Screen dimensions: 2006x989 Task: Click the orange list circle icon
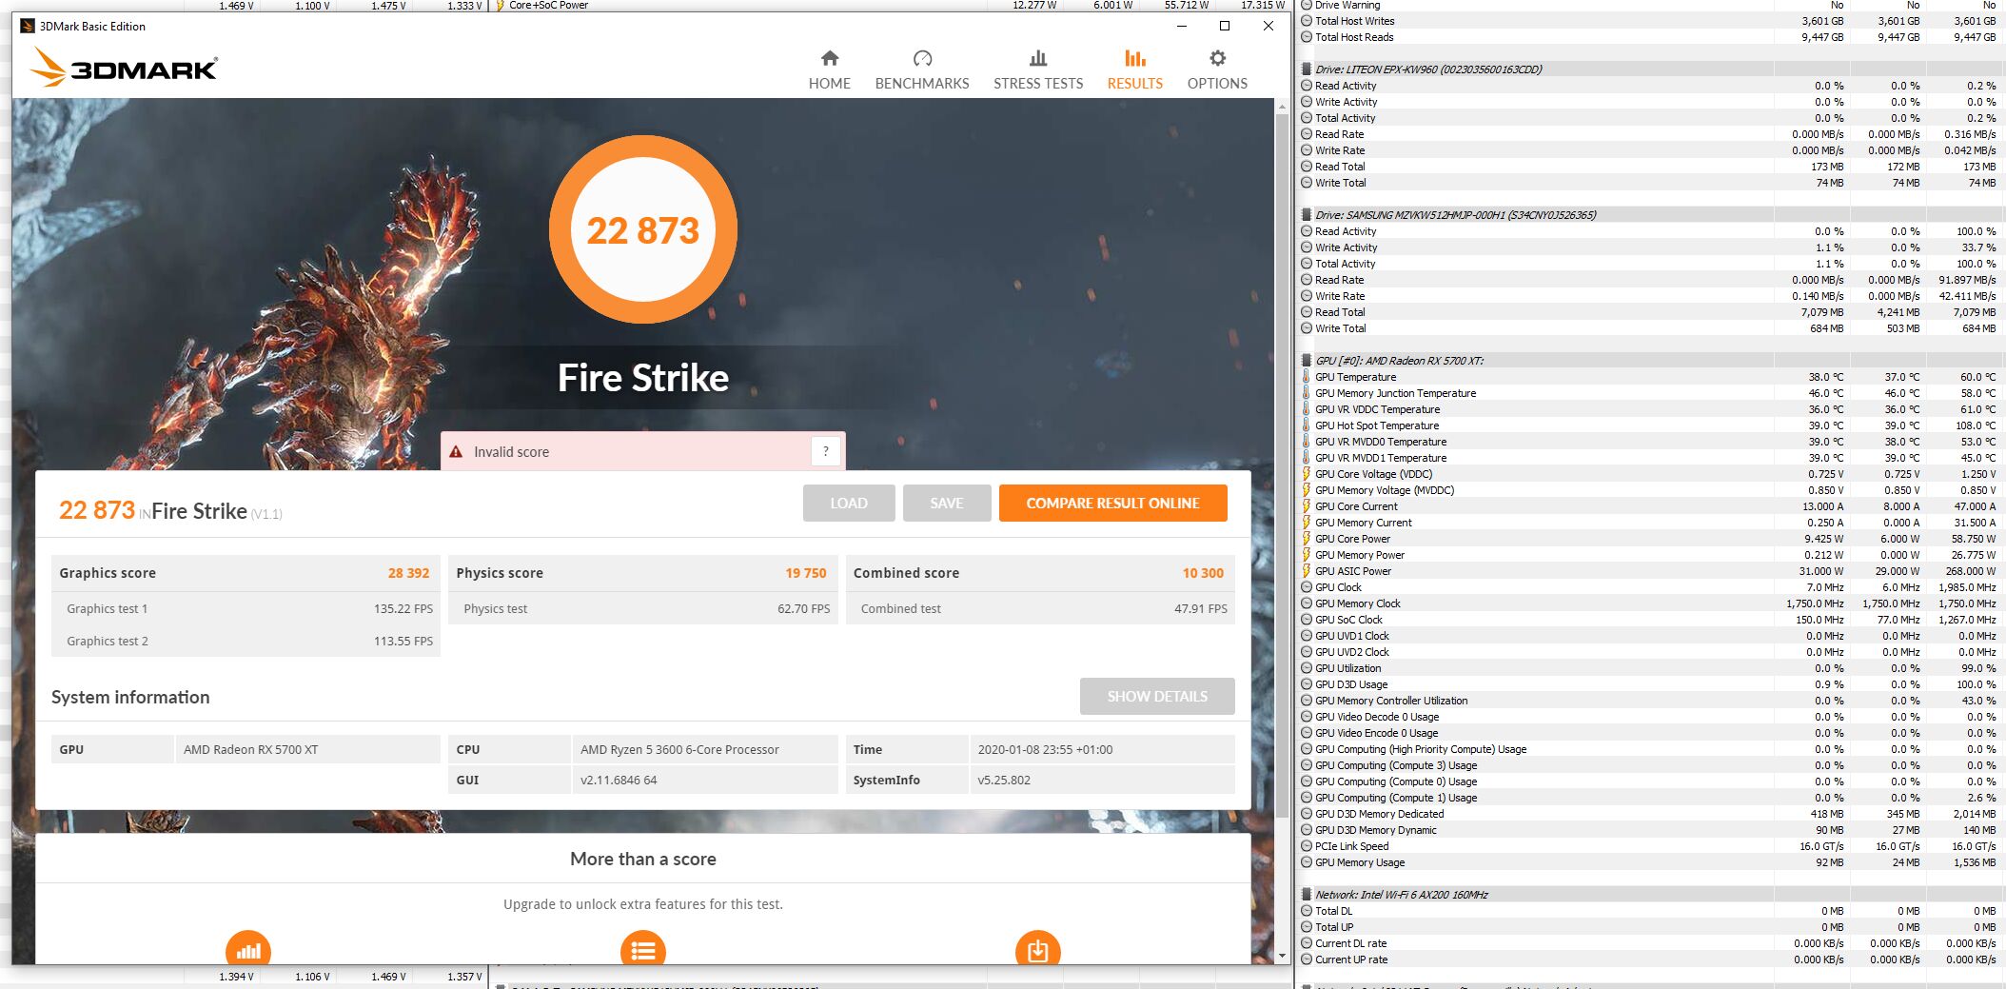coord(643,949)
